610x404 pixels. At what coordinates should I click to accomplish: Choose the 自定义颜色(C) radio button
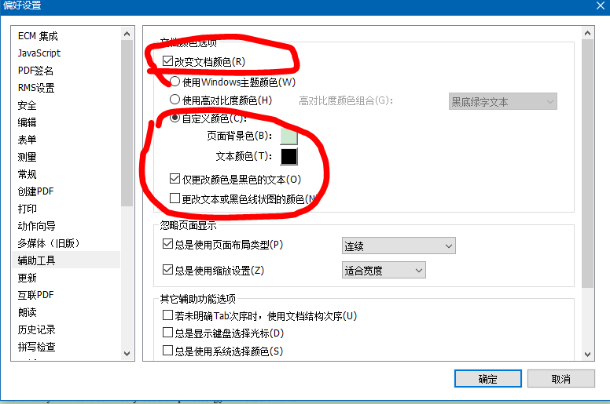(x=175, y=118)
